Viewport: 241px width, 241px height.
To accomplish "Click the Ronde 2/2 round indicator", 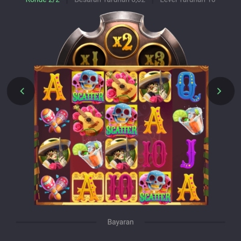I will (x=43, y=1).
